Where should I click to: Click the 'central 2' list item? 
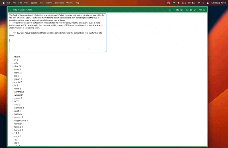click(x=19, y=92)
